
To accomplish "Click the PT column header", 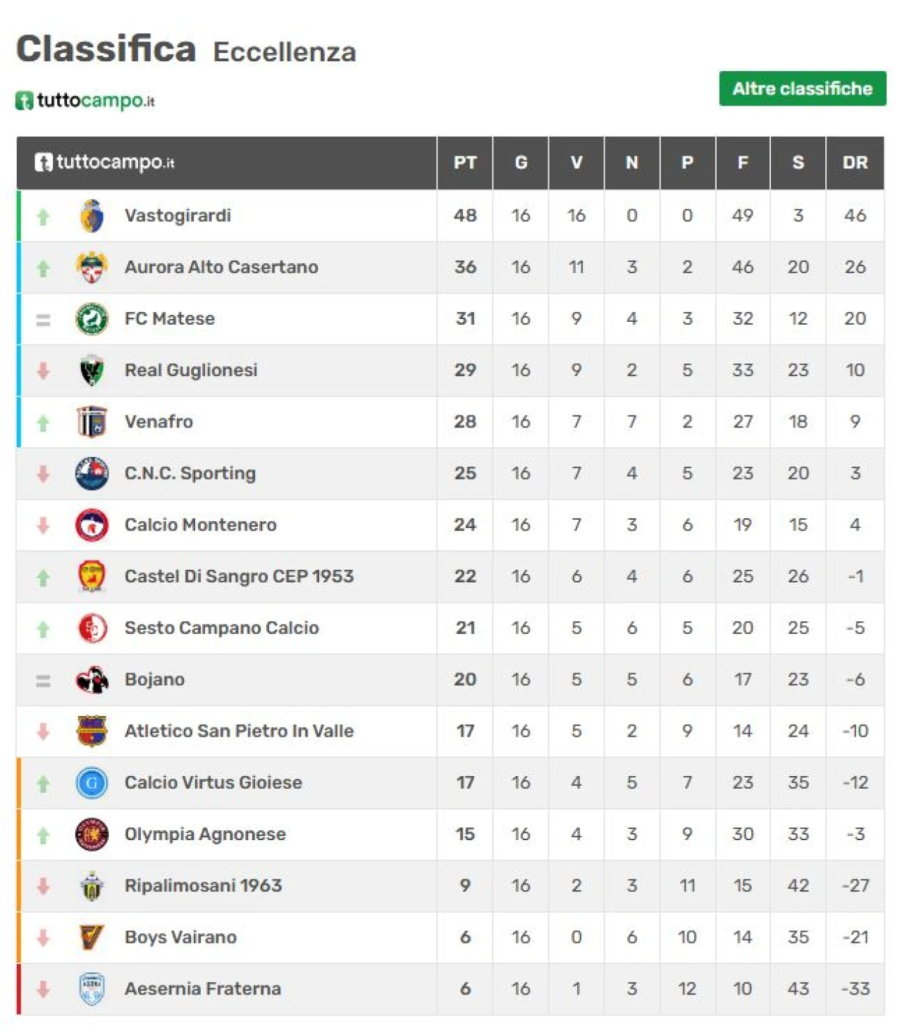I will click(x=465, y=163).
